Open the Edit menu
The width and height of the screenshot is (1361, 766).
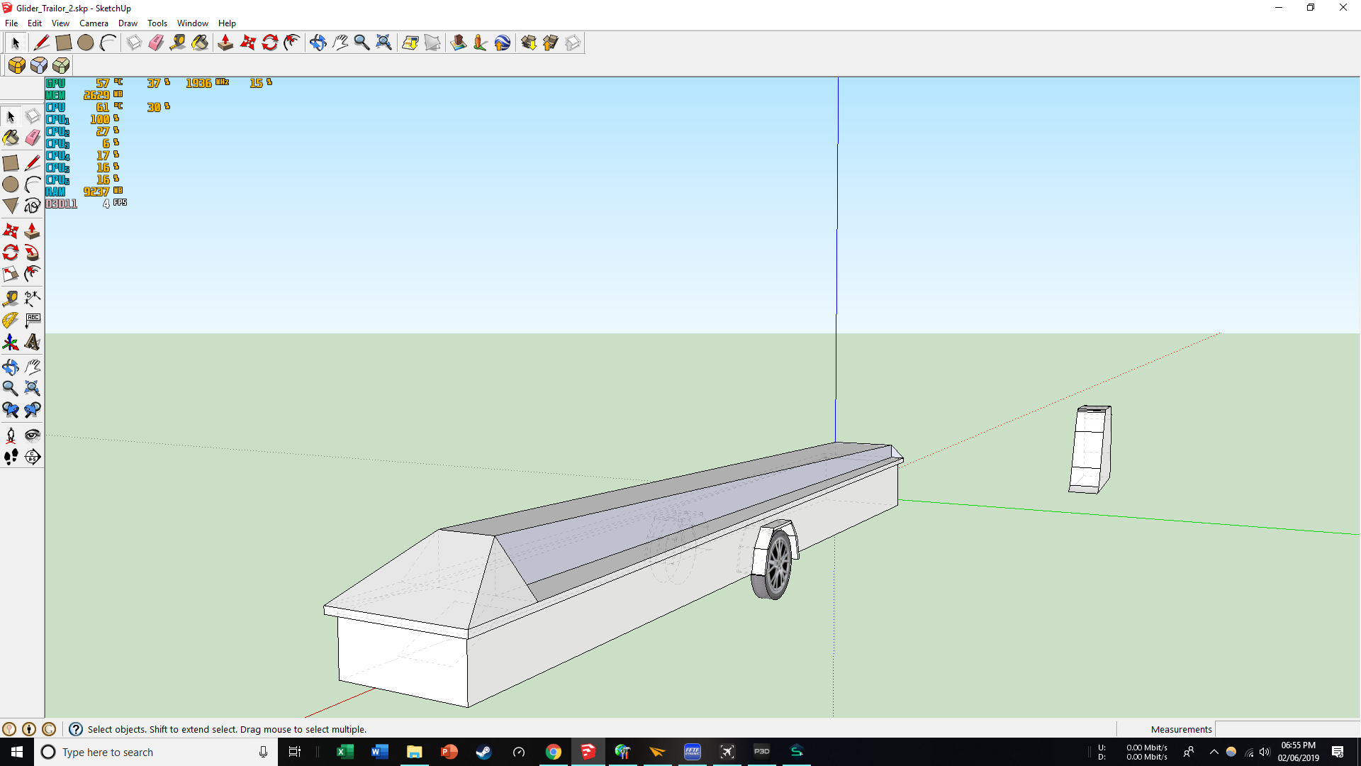35,23
